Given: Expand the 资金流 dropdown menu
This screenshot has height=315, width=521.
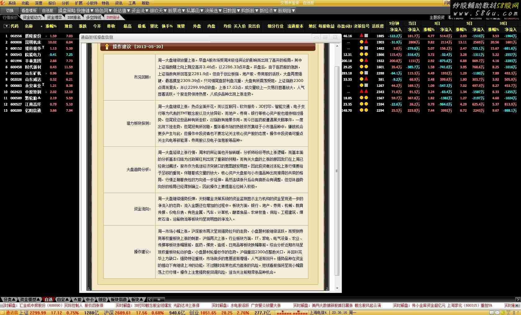Looking at the screenshot, I should click(140, 11).
